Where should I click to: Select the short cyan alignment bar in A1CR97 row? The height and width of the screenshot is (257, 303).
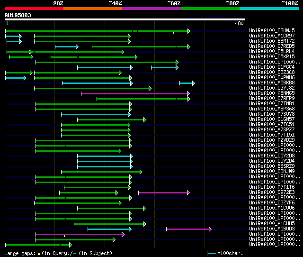pos(14,36)
